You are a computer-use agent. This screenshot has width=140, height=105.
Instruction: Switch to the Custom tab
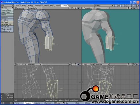[x=64, y=6]
